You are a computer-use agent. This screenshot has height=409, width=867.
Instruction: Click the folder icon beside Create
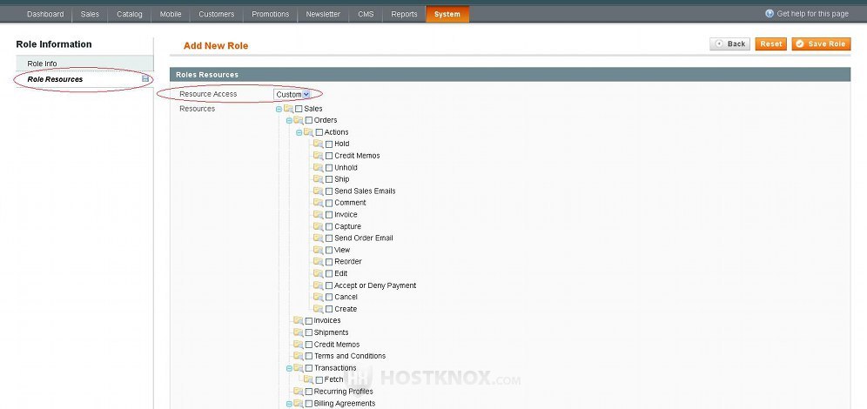tap(319, 309)
